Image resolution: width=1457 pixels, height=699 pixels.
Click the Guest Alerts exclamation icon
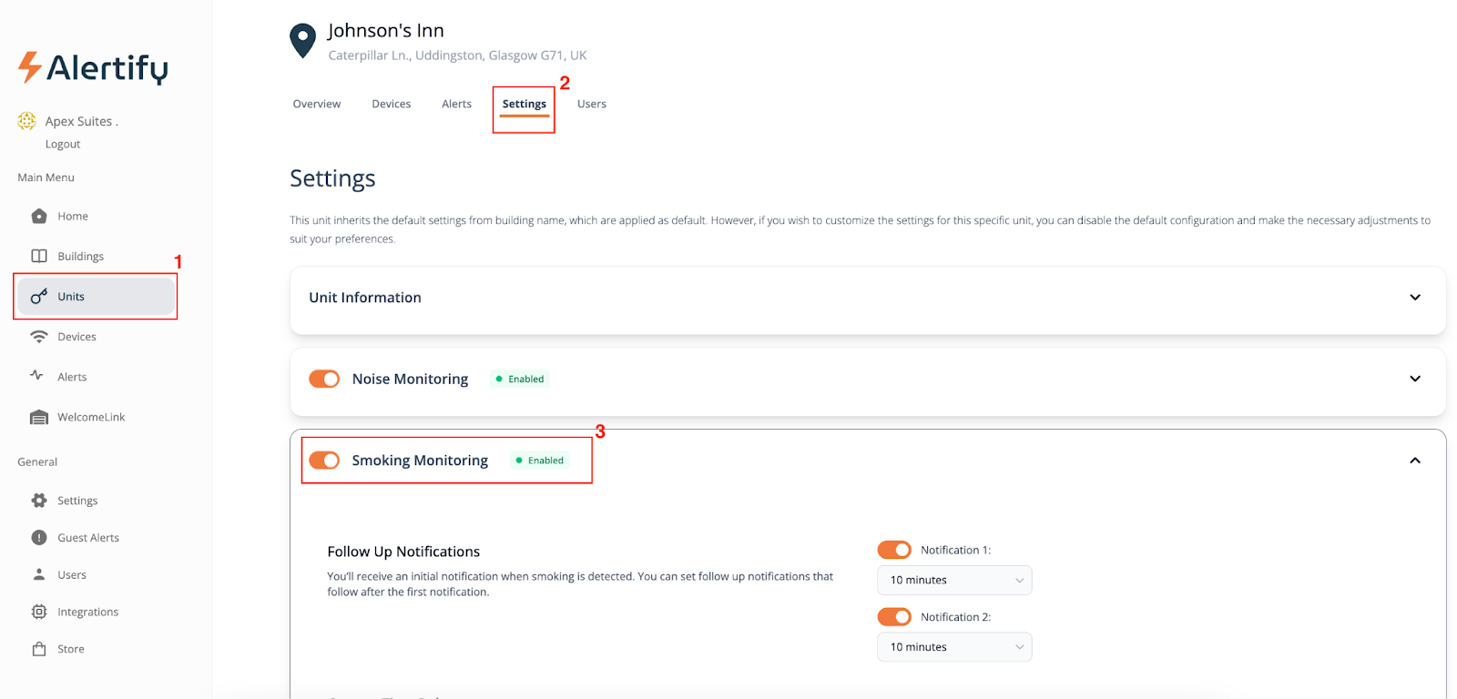(x=39, y=538)
